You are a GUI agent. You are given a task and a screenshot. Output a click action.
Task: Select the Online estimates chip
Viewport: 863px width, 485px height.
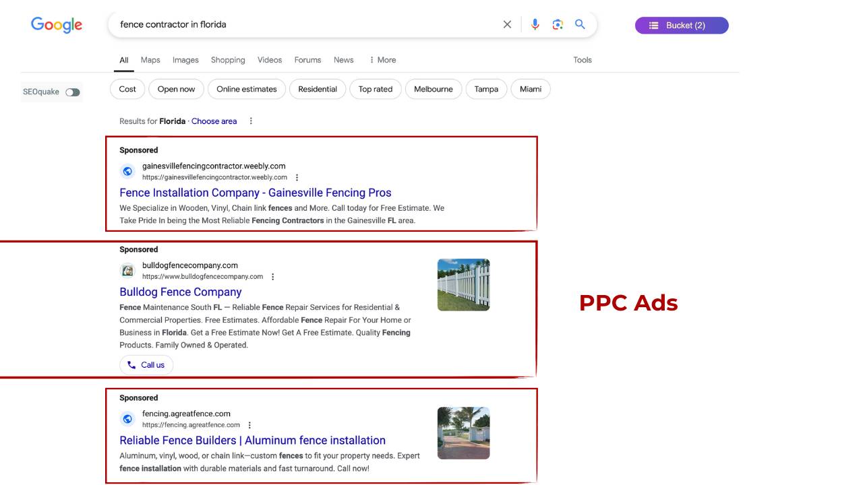point(247,89)
